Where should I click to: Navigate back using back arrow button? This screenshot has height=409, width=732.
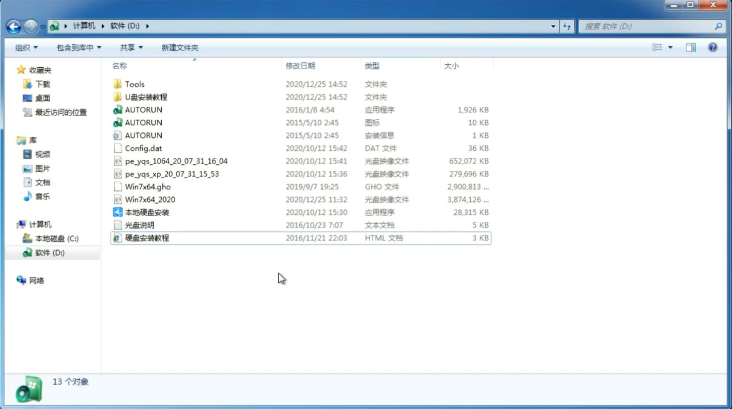coord(14,26)
